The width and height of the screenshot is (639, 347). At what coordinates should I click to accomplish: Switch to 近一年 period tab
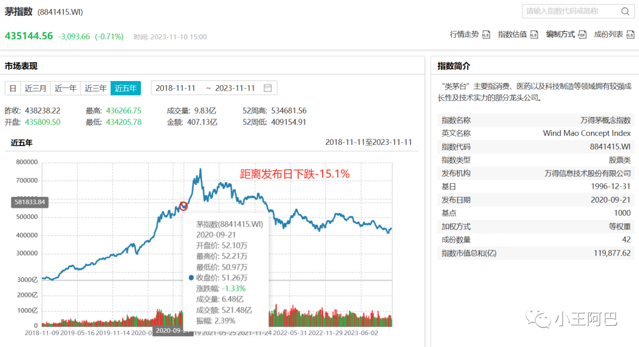coord(66,88)
